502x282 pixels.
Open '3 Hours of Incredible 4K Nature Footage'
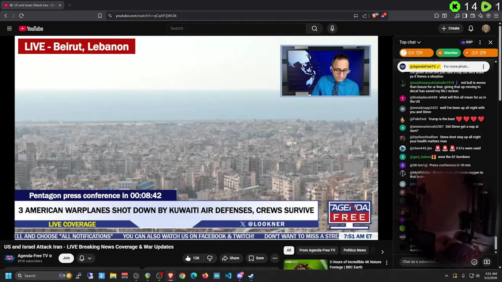click(355, 264)
